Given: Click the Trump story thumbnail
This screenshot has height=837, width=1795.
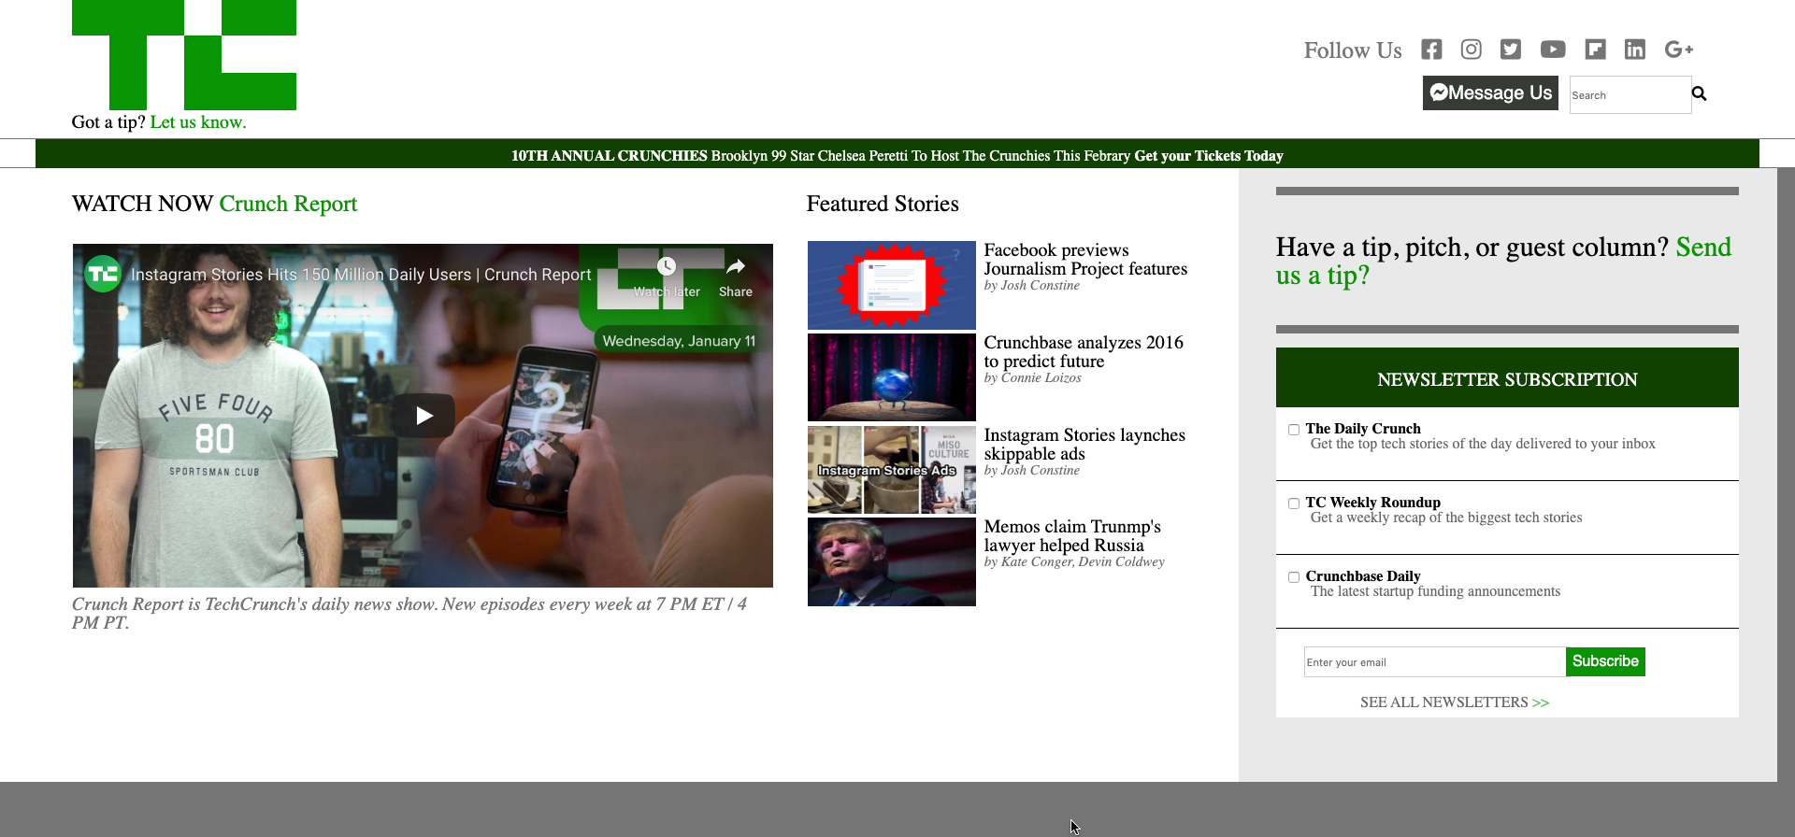Looking at the screenshot, I should coord(892,562).
